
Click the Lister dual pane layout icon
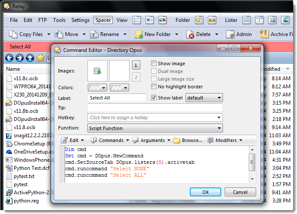(259, 20)
